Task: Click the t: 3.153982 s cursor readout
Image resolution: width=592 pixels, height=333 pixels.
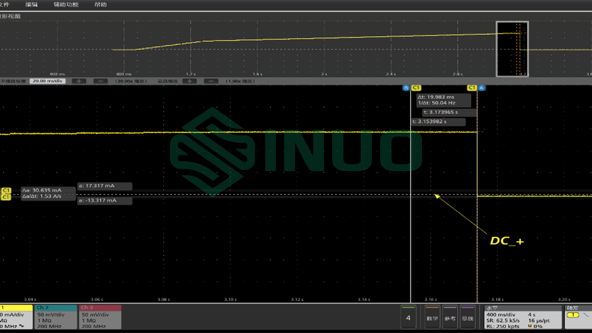Action: (x=438, y=122)
